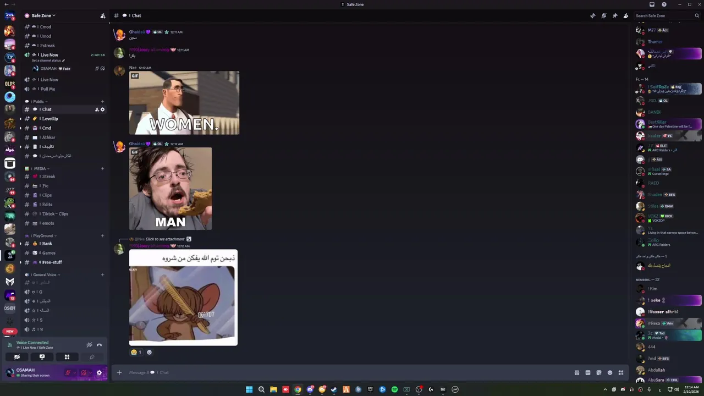The height and width of the screenshot is (396, 704).
Task: Create a channel in the Public category
Action: pyautogui.click(x=102, y=101)
